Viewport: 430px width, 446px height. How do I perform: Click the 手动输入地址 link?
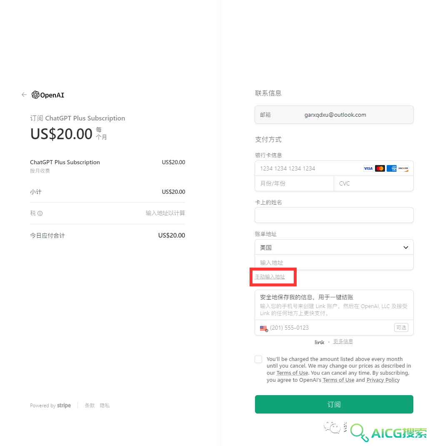(x=270, y=277)
